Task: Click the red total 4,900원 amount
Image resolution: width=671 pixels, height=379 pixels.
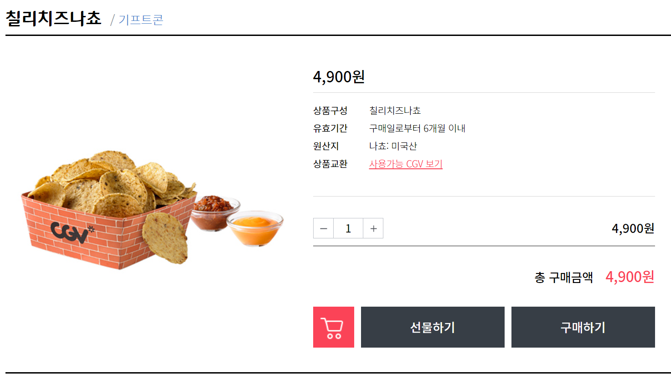Action: click(630, 277)
